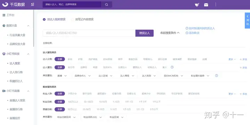
Task: Click +多选 in 达人属性 row
Action: 243,68
